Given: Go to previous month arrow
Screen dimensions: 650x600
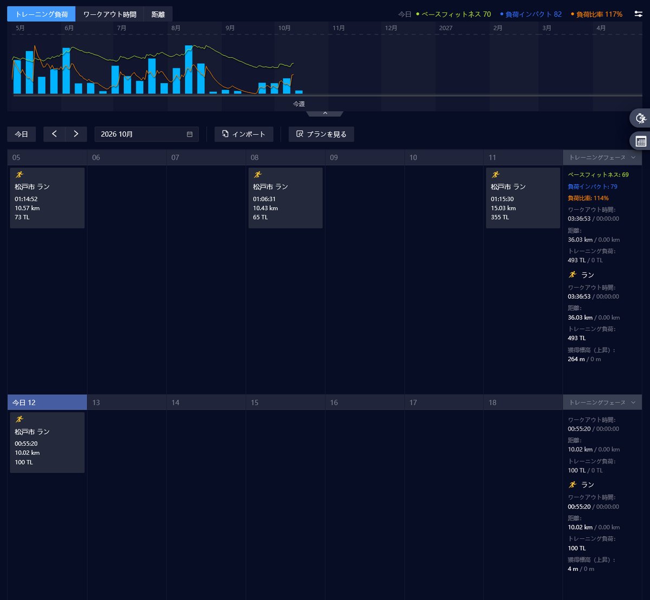Looking at the screenshot, I should click(54, 134).
